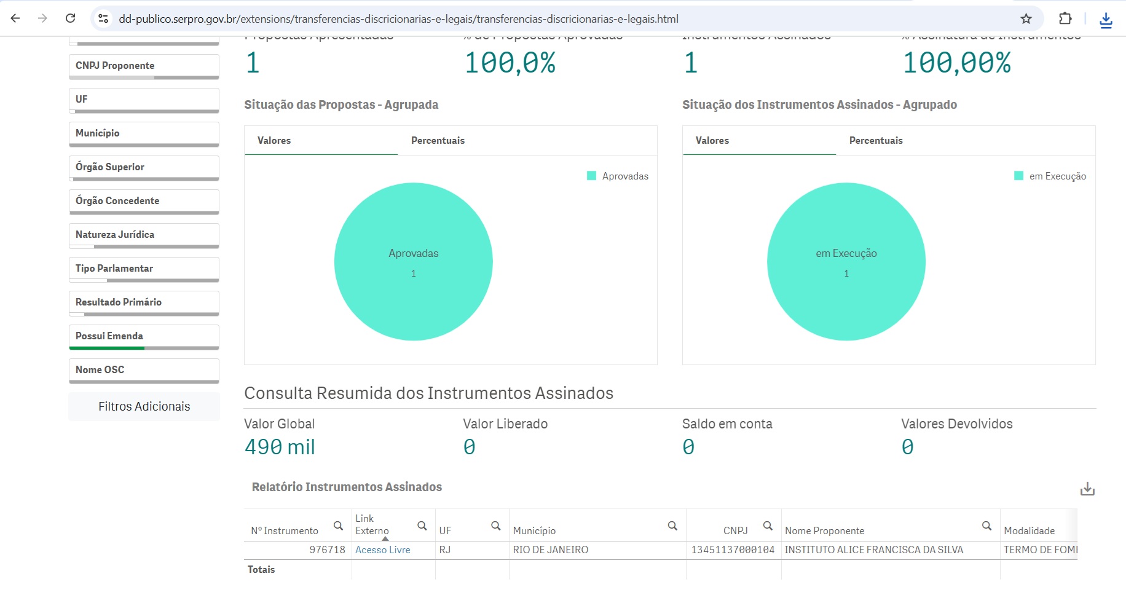Viewport: 1126px width, 595px height.
Task: Open the Acesso Livre link
Action: pyautogui.click(x=382, y=550)
